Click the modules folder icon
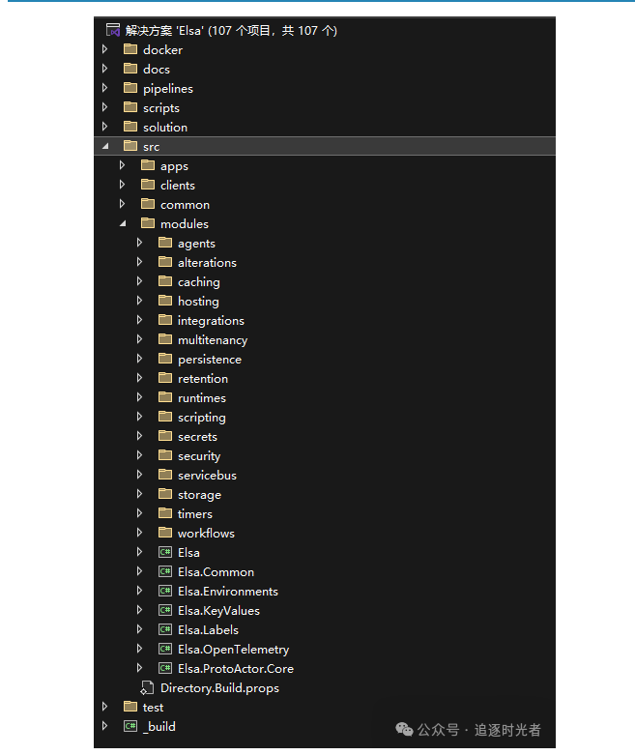 click(x=148, y=223)
